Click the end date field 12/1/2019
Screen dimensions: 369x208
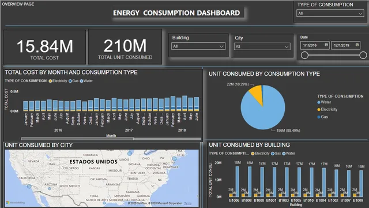[345, 45]
